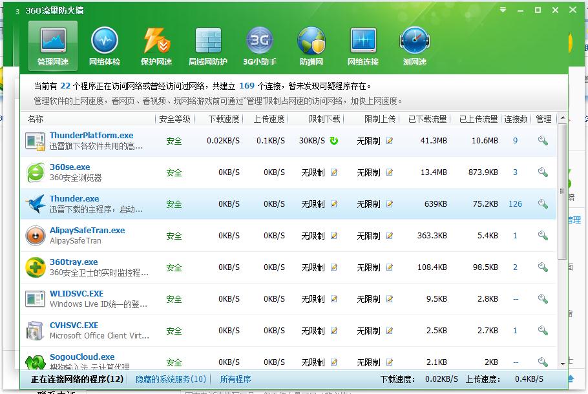The height and width of the screenshot is (394, 588).
Task: Open manage wrench for Thunder.exe
Action: (x=543, y=204)
